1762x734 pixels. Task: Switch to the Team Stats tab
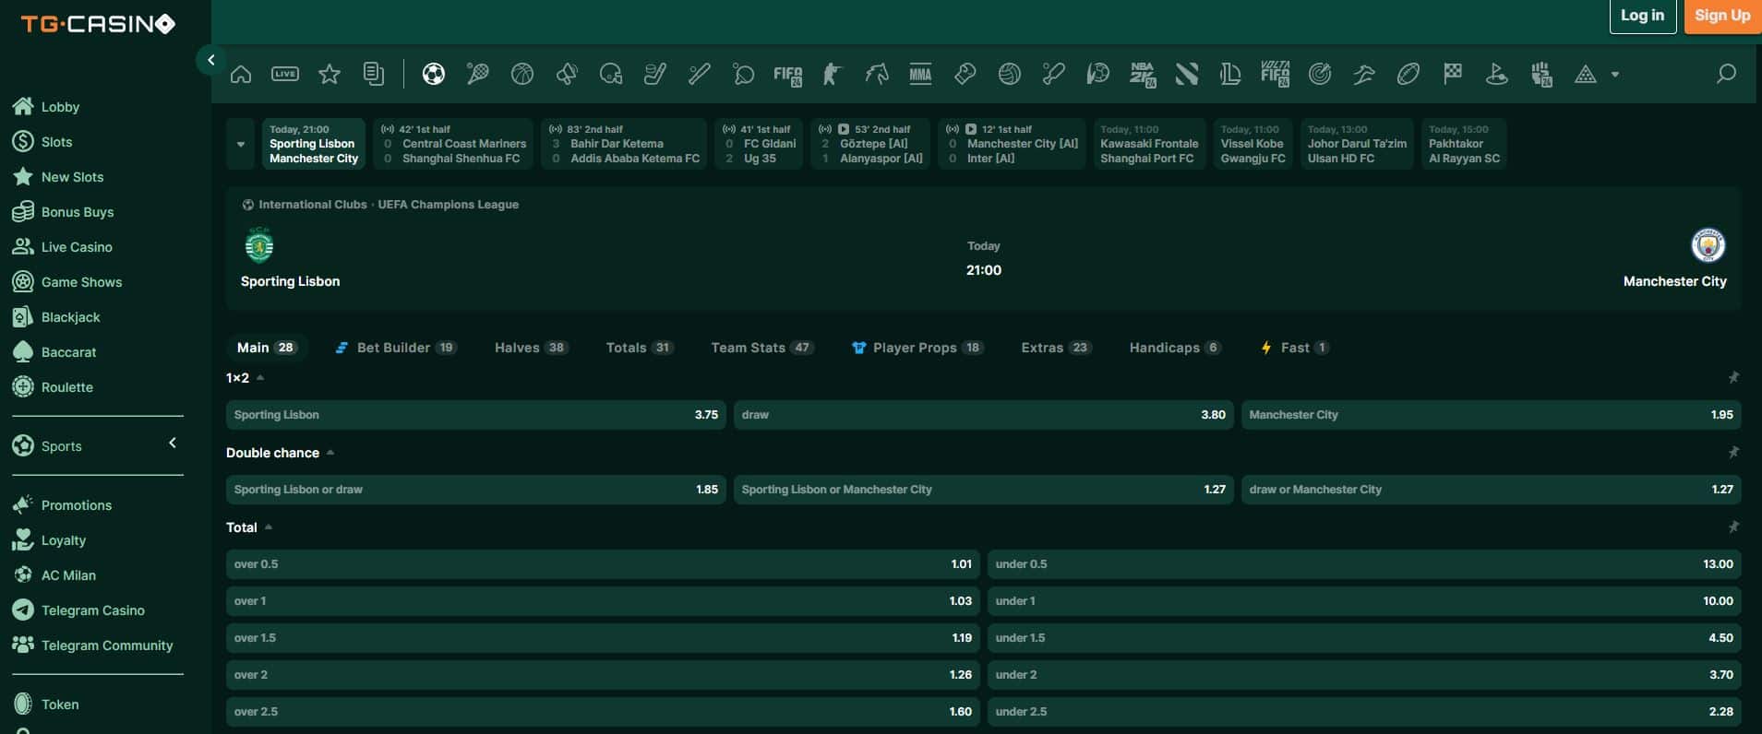click(x=761, y=348)
